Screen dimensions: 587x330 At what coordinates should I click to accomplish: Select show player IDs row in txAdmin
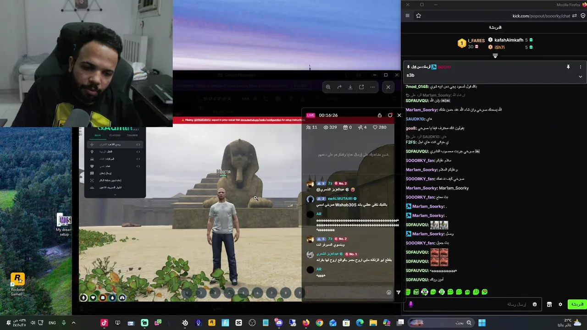(115, 187)
